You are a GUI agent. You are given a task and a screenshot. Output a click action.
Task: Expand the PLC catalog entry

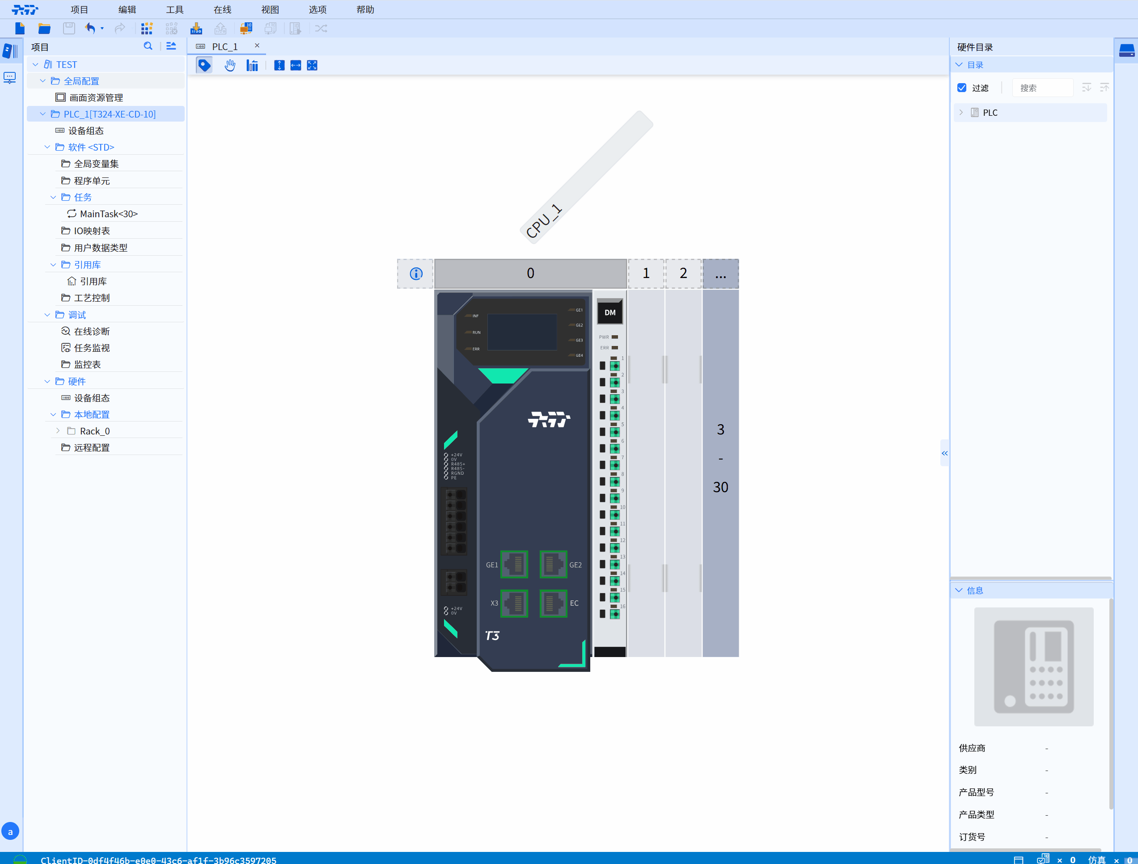(x=960, y=113)
